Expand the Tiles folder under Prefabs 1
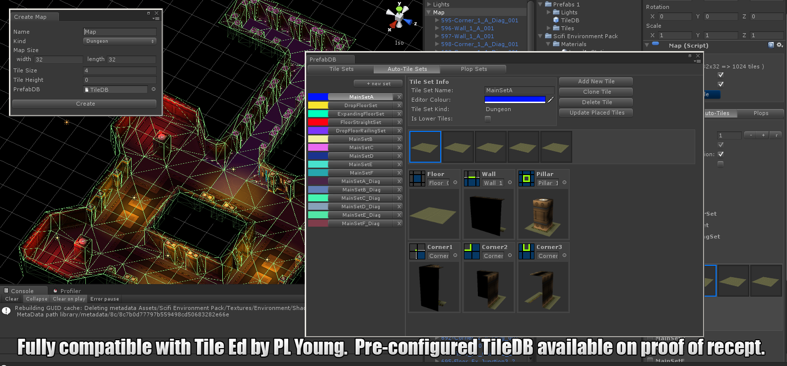Image resolution: width=787 pixels, height=366 pixels. point(549,28)
